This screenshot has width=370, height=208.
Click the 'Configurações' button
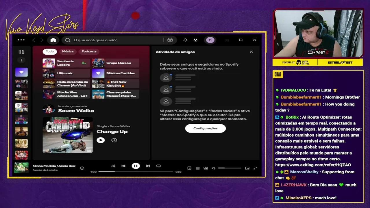[205, 128]
